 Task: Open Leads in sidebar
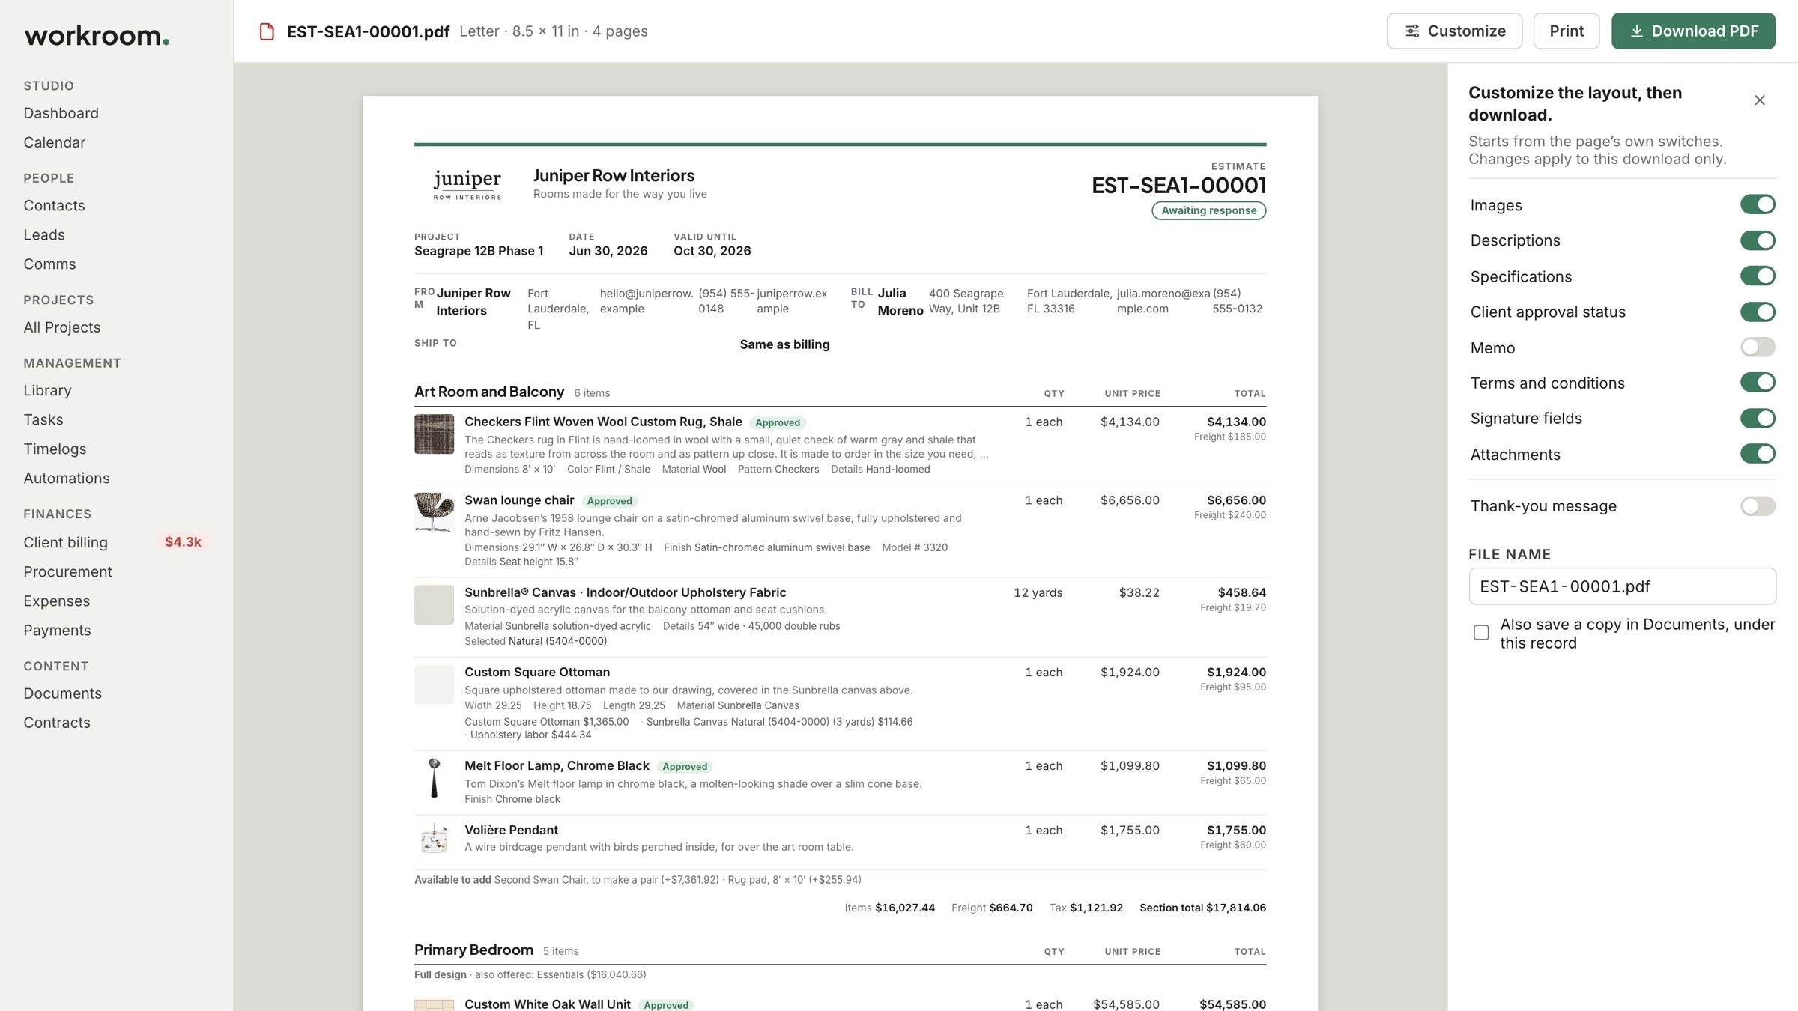coord(44,234)
